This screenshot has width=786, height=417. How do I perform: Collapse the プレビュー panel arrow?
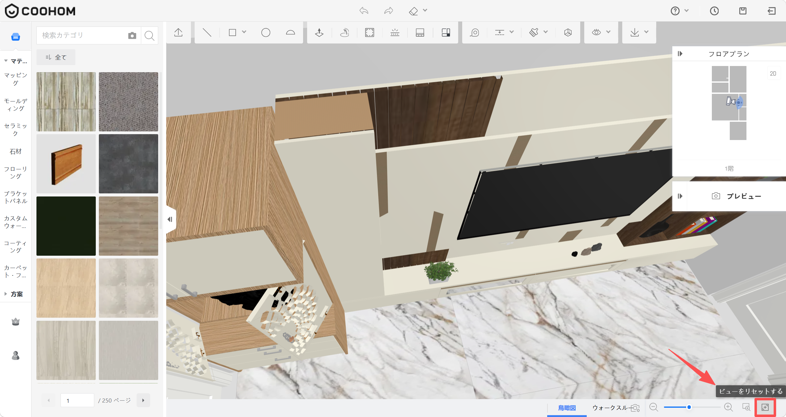pos(680,196)
